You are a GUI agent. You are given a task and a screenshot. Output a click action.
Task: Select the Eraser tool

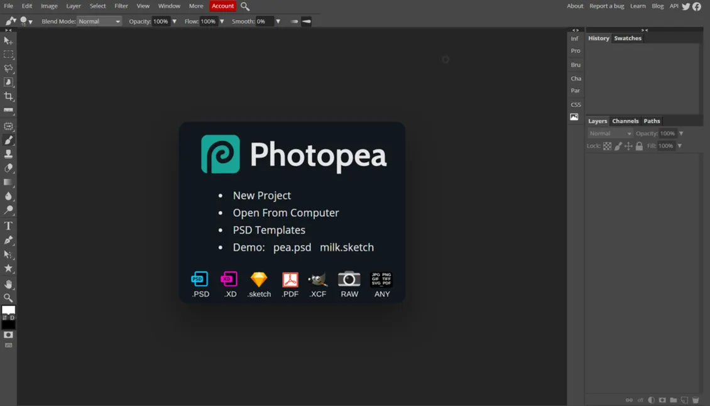pos(9,168)
